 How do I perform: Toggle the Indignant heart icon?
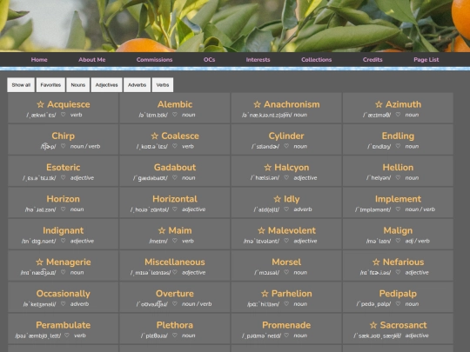tap(63, 241)
